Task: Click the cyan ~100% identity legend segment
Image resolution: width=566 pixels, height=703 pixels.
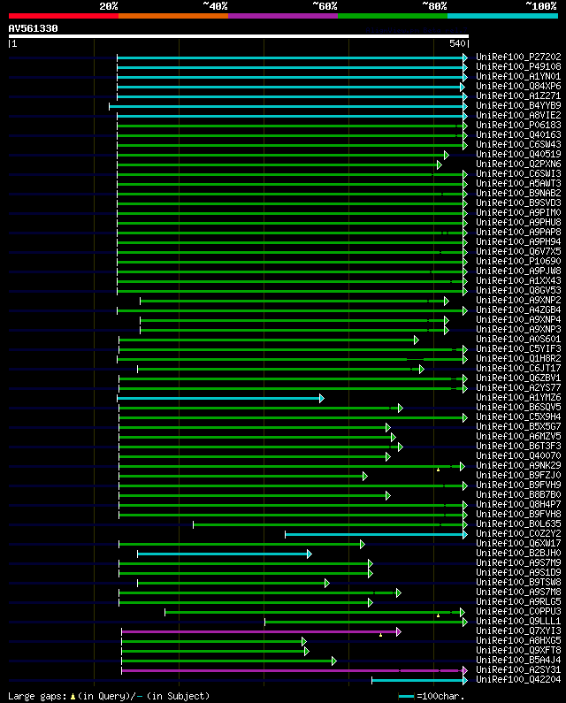Action: pyautogui.click(x=502, y=16)
